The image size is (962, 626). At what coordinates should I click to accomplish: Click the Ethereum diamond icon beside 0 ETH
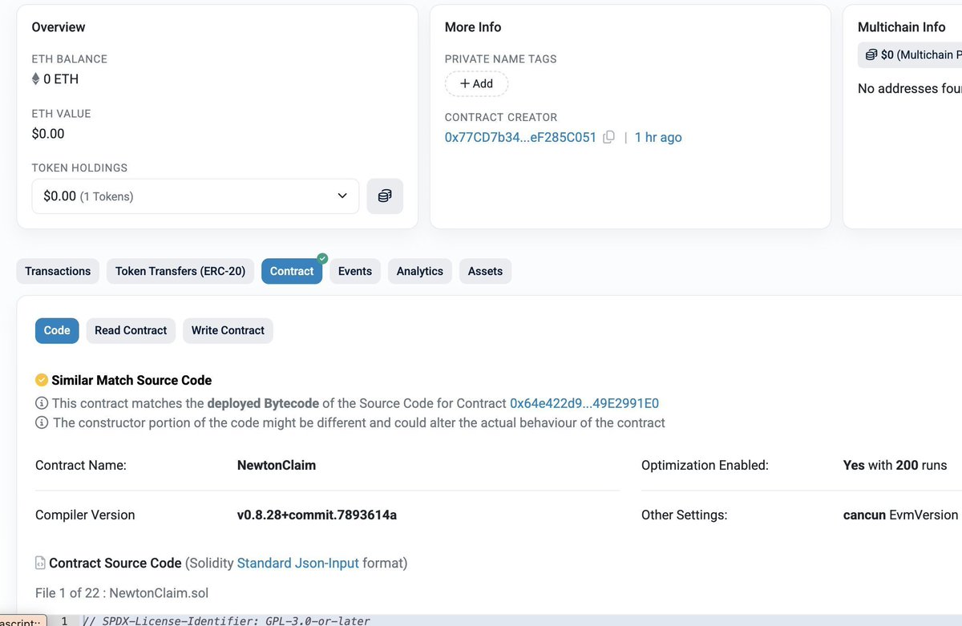(x=35, y=79)
